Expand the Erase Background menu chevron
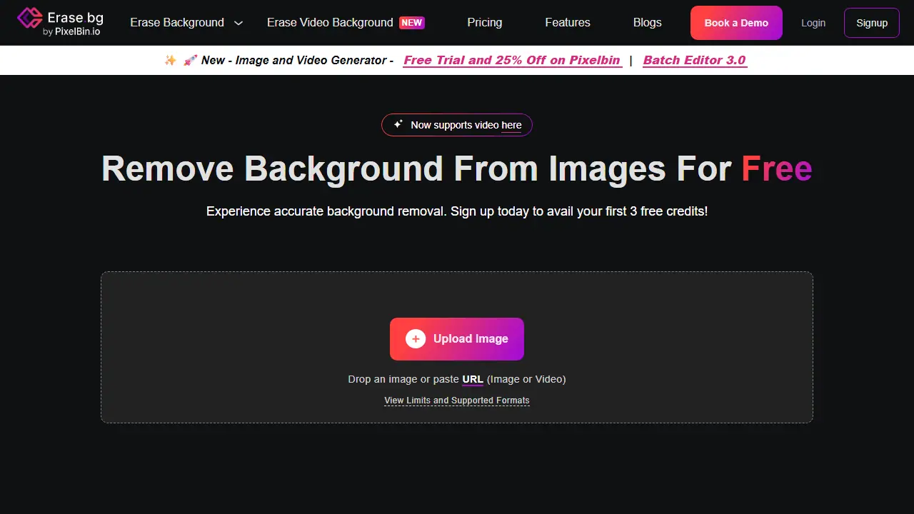The image size is (914, 514). tap(238, 23)
